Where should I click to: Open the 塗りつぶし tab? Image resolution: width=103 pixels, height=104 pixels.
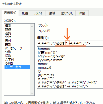point(67,13)
